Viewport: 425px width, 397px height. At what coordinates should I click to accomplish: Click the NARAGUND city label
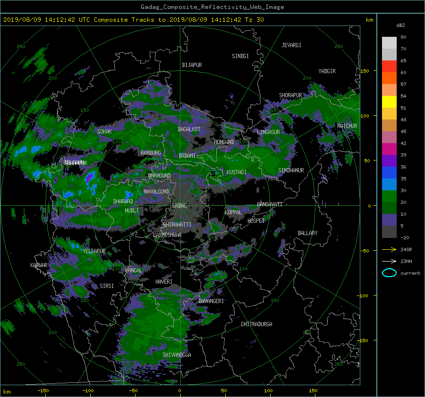[x=160, y=176]
